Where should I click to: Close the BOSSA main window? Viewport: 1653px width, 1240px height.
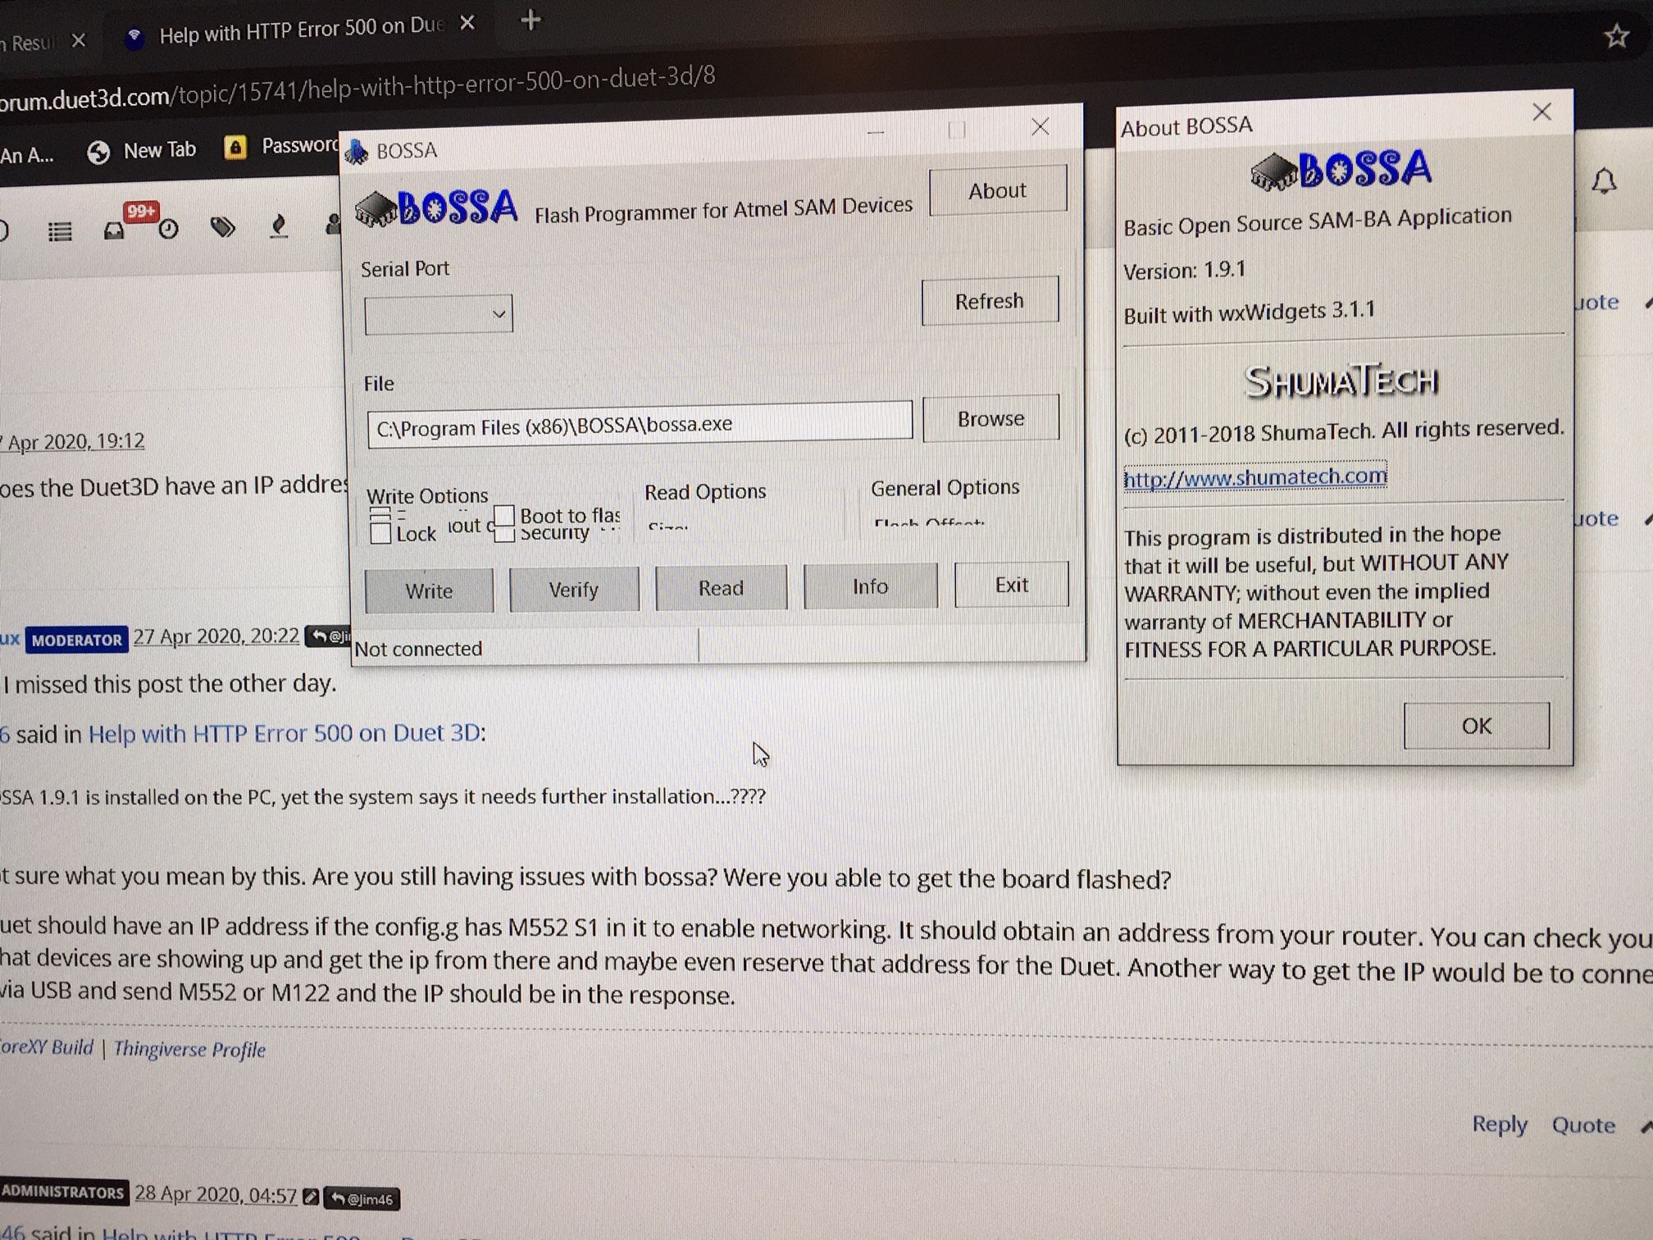coord(1041,126)
